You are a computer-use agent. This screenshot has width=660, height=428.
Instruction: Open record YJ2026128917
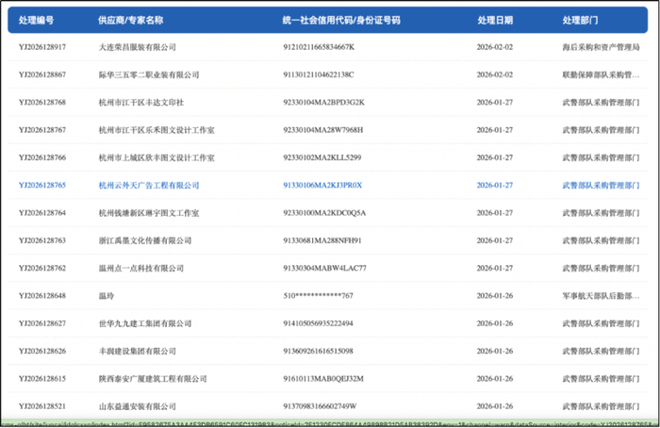(x=42, y=47)
